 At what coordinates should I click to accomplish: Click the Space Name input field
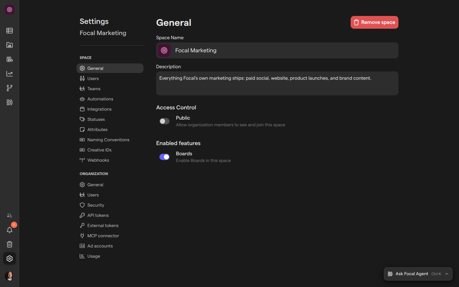[x=277, y=50]
